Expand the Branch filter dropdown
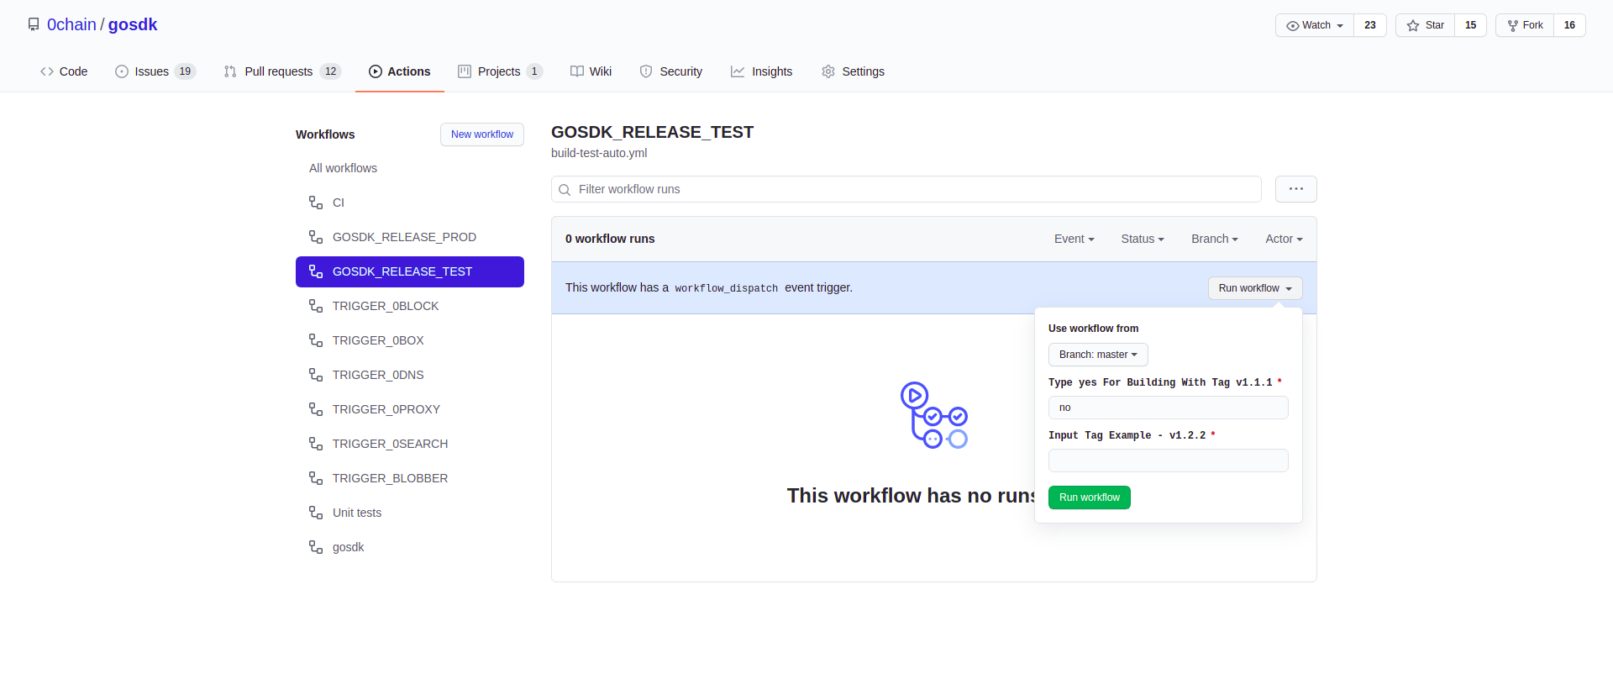Viewport: 1613px width, 700px height. 1215,239
